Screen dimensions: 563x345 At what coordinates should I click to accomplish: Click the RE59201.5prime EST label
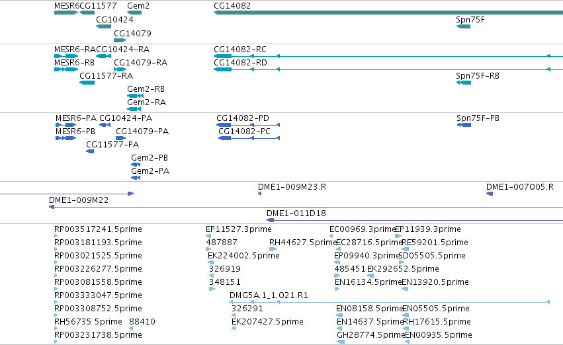435,243
